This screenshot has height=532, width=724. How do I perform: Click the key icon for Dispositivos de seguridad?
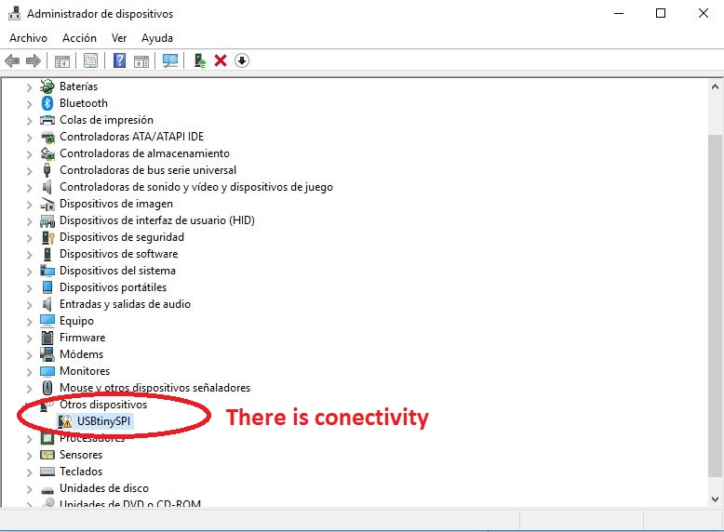(x=48, y=237)
